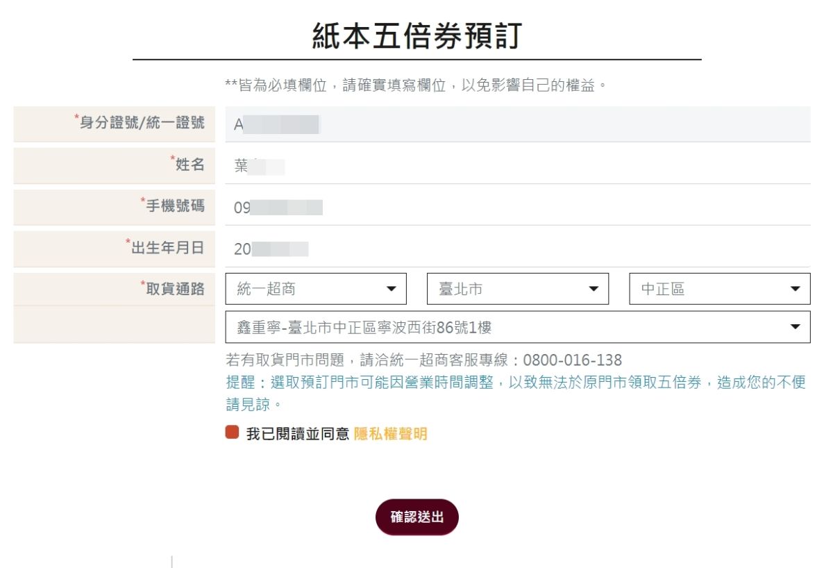Expand the 鑫重寧 store address dropdown
833x568 pixels.
[517, 327]
